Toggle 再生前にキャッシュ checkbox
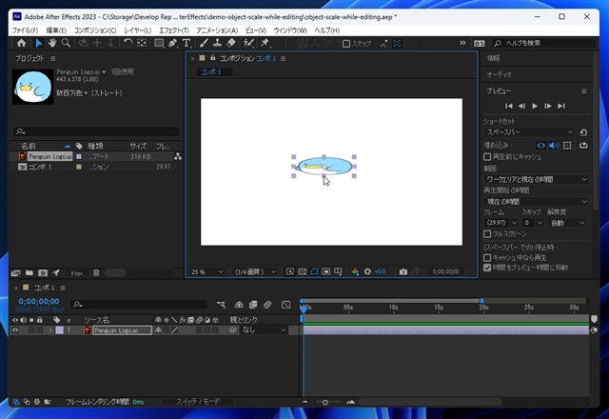The height and width of the screenshot is (419, 609). [x=487, y=156]
